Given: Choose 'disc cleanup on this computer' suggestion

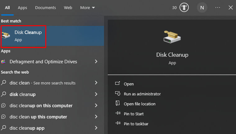Looking at the screenshot, I should 41,105.
